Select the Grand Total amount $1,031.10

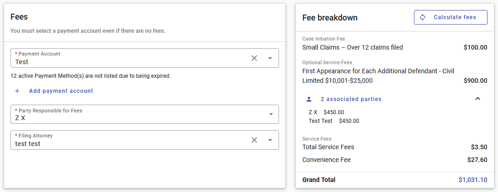[473, 180]
